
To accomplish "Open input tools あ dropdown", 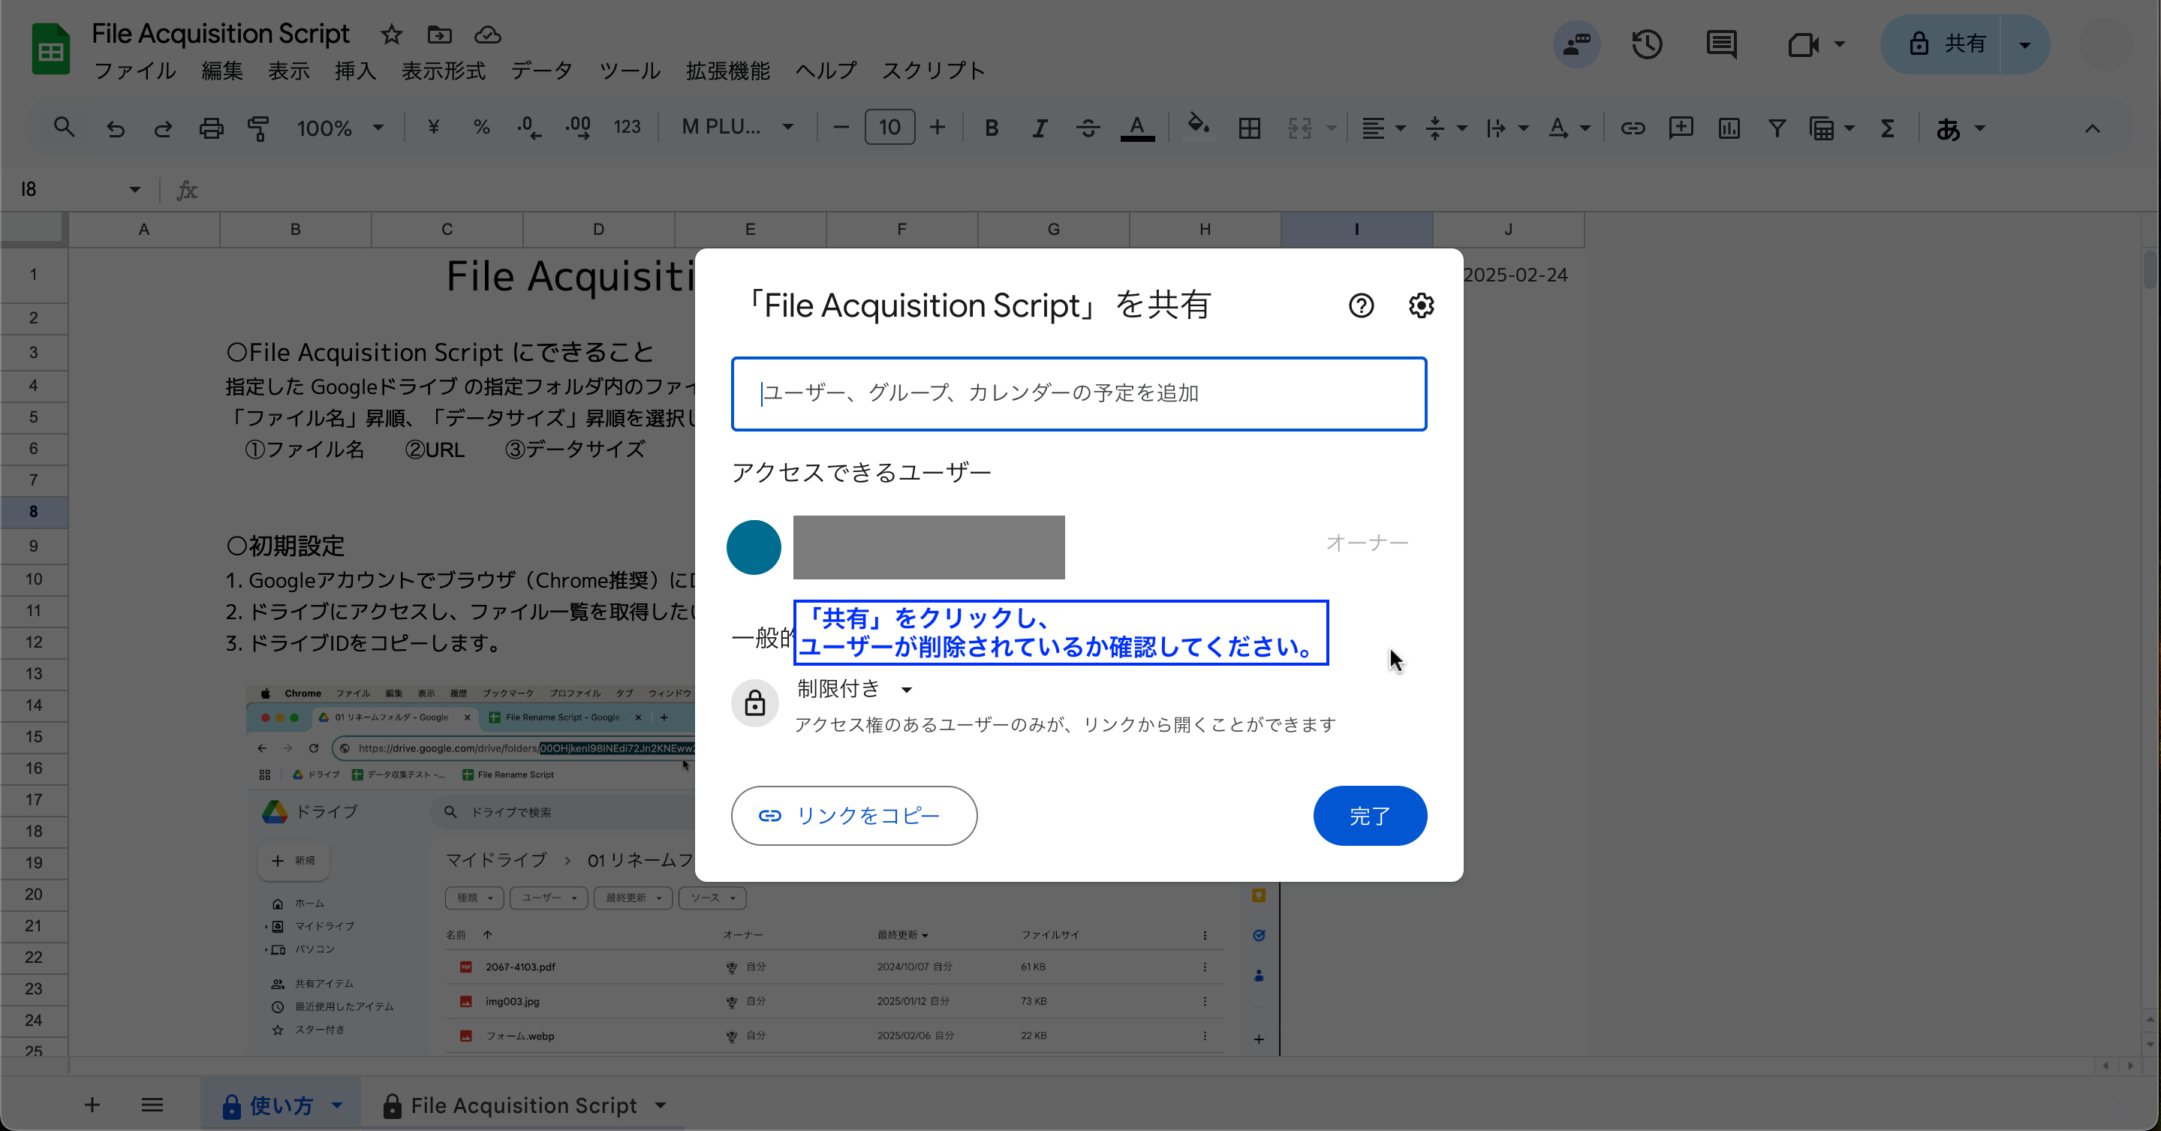I will 1960,128.
